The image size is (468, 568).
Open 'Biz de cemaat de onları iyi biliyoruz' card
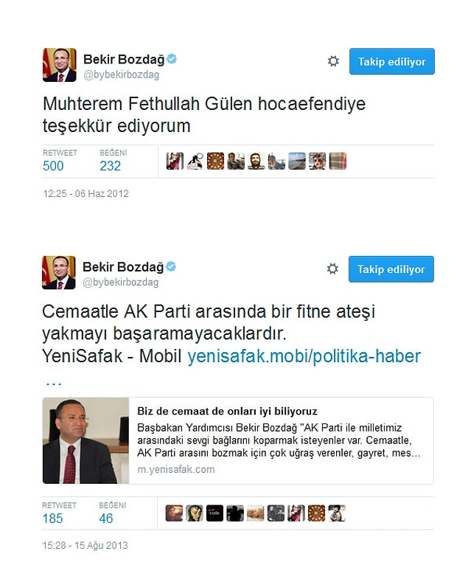(x=238, y=440)
